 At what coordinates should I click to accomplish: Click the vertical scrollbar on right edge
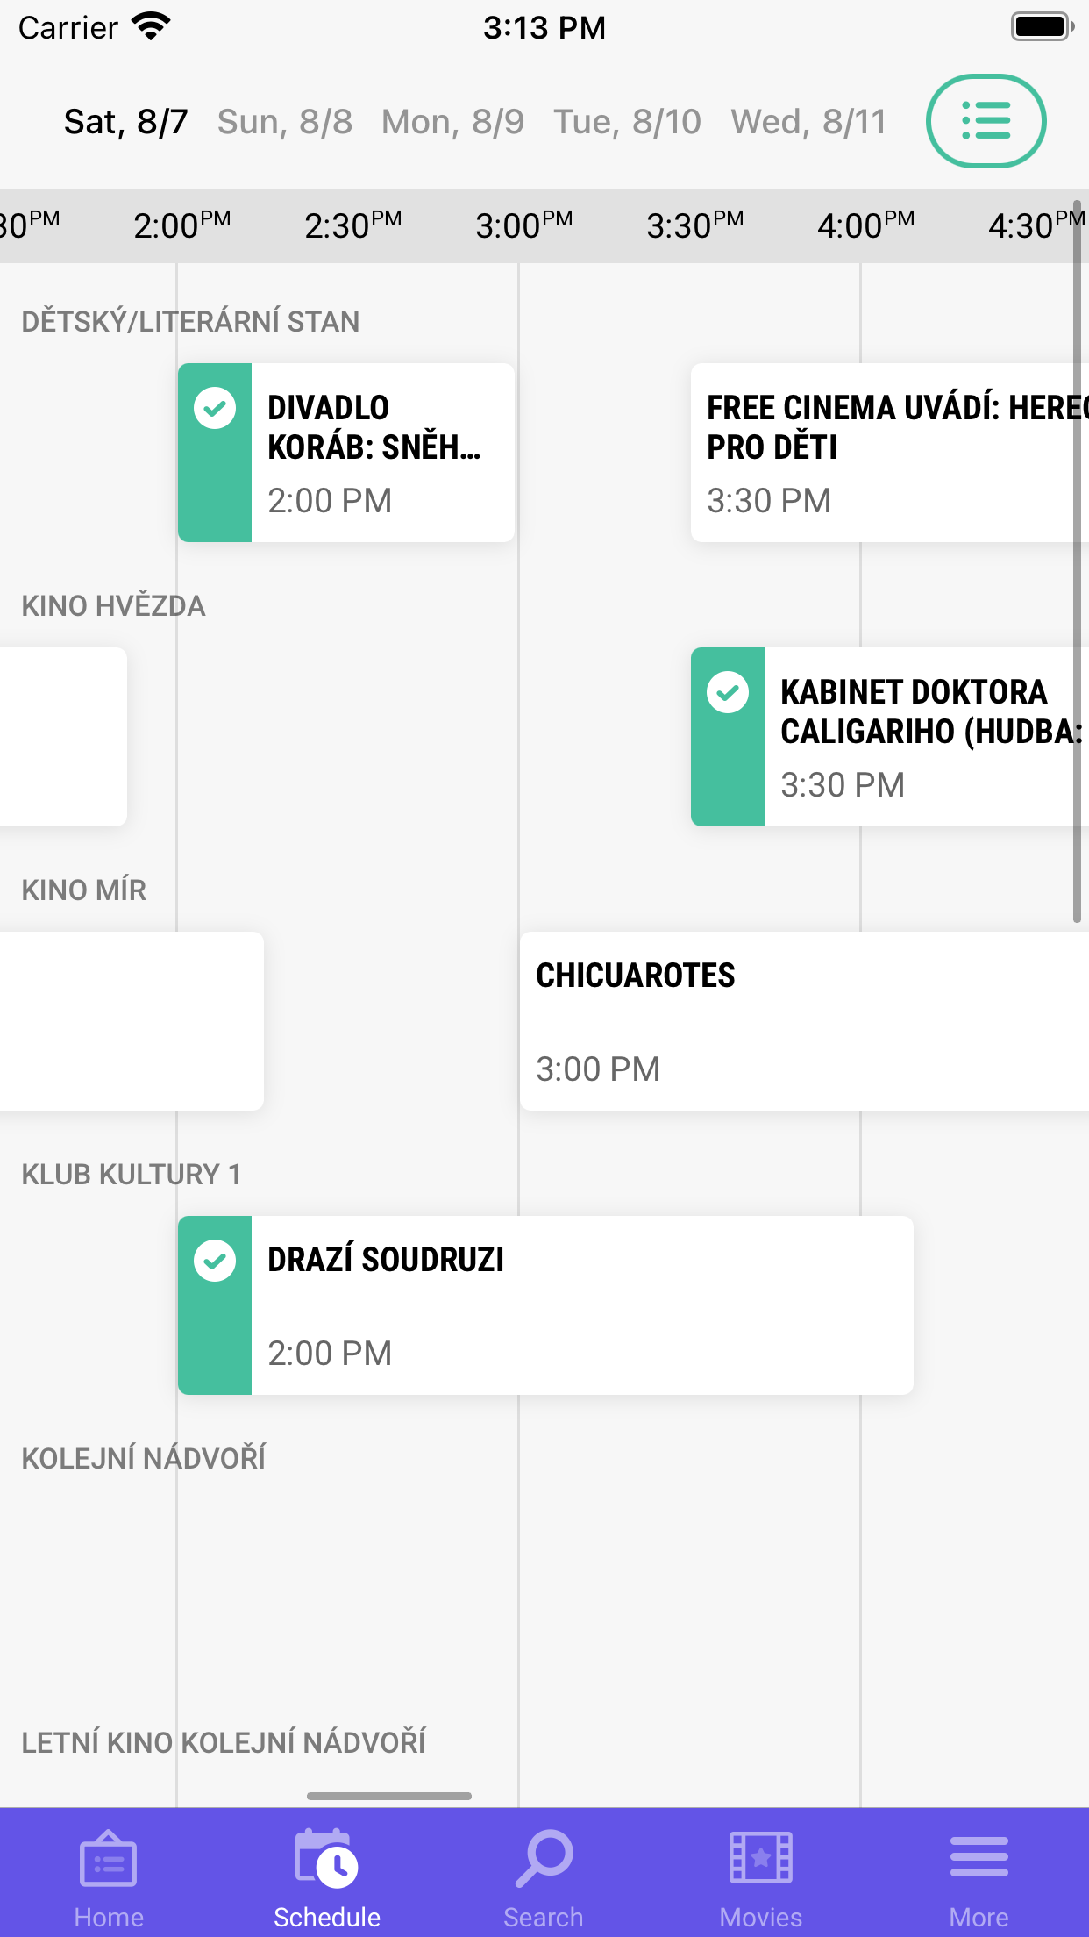click(x=1077, y=561)
